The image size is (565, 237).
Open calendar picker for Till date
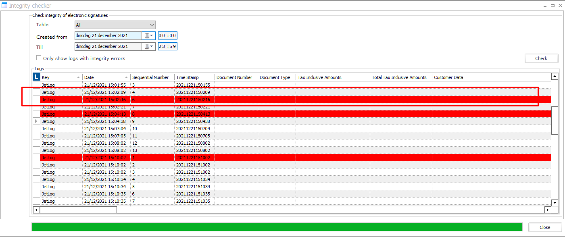click(x=149, y=46)
